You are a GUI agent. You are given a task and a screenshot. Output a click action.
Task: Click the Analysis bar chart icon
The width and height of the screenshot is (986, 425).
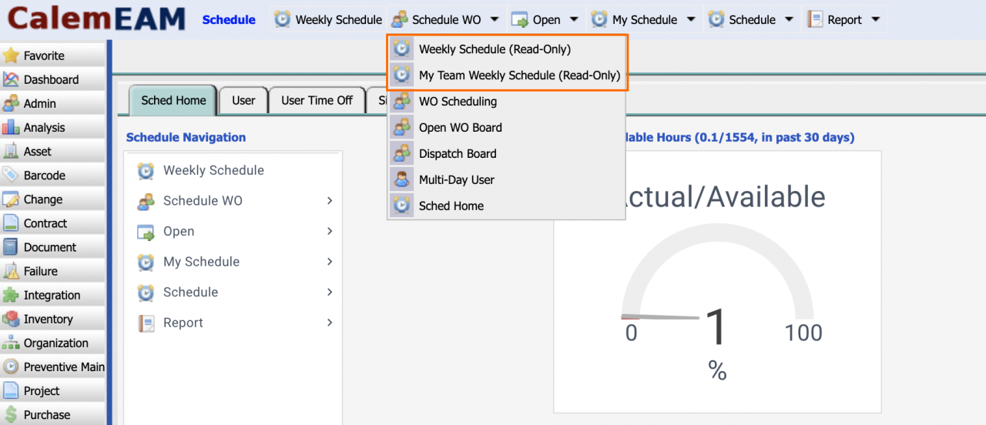coord(11,127)
